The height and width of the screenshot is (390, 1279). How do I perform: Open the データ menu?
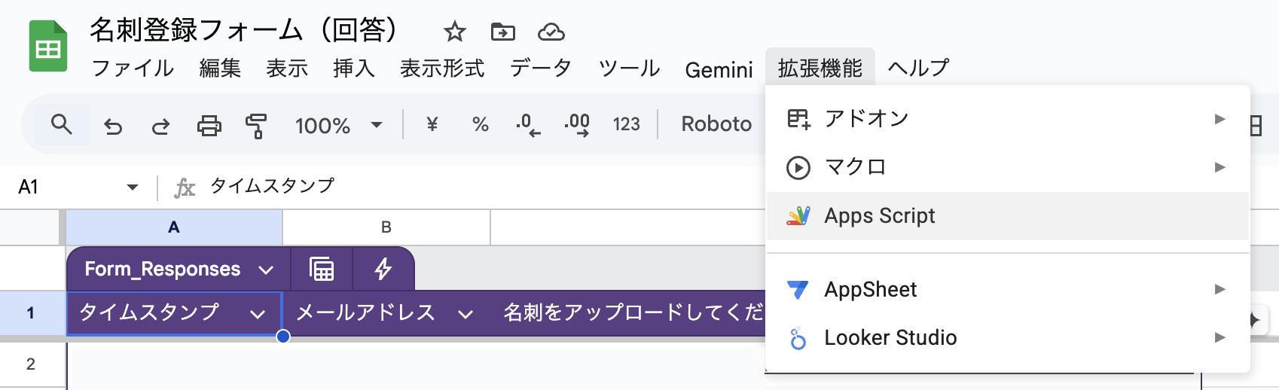(540, 69)
